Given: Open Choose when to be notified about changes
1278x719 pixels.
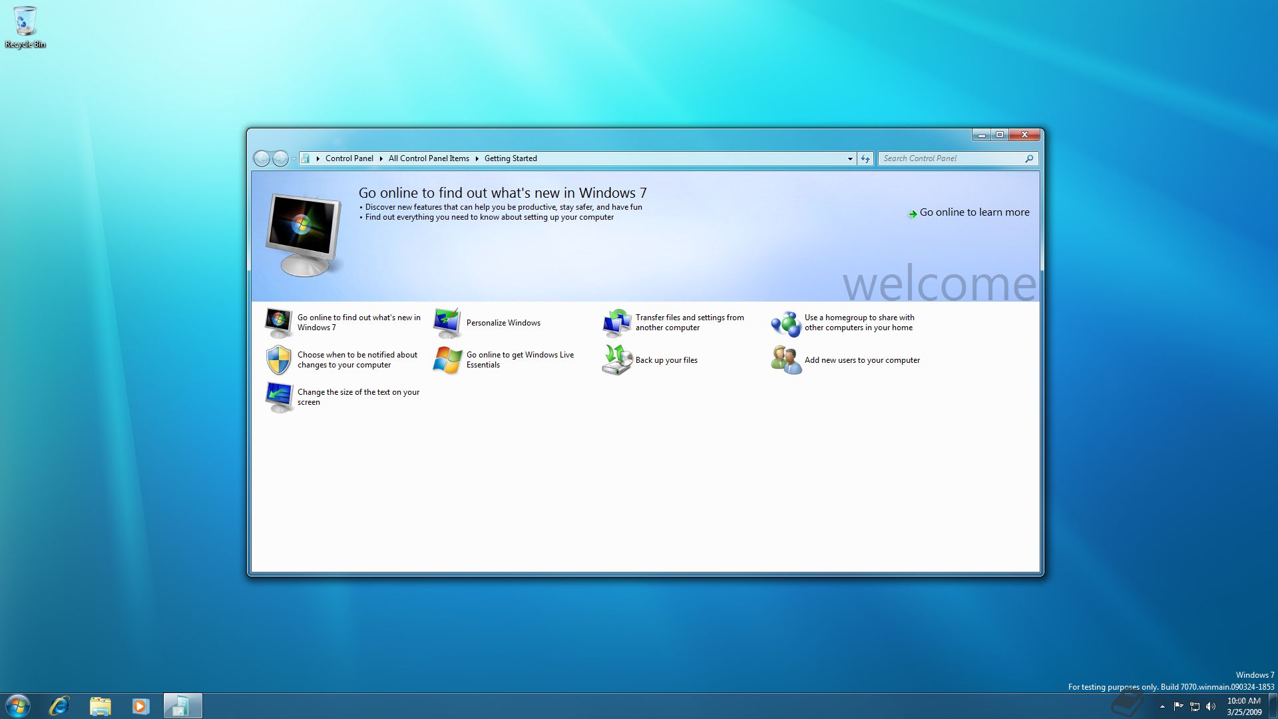Looking at the screenshot, I should (357, 360).
